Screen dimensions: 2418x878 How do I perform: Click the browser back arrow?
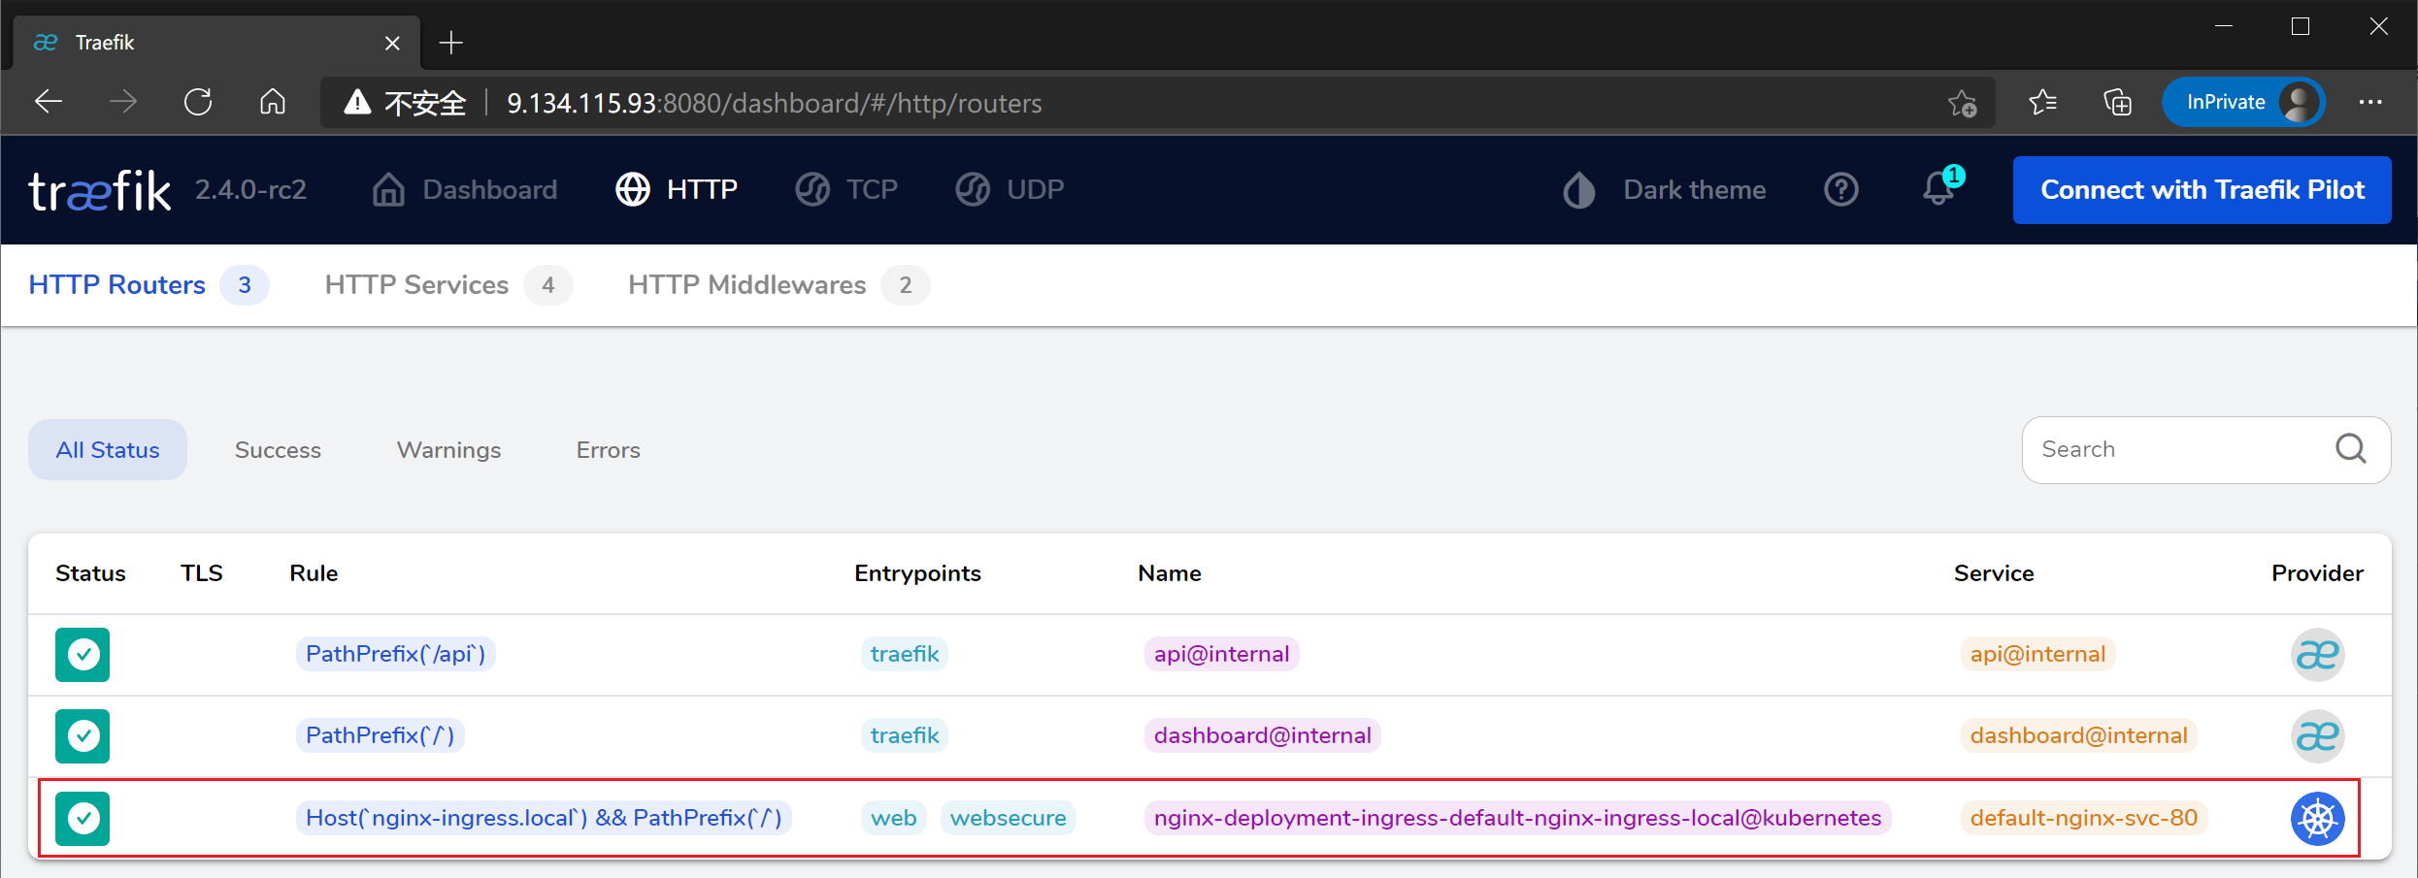pos(49,102)
